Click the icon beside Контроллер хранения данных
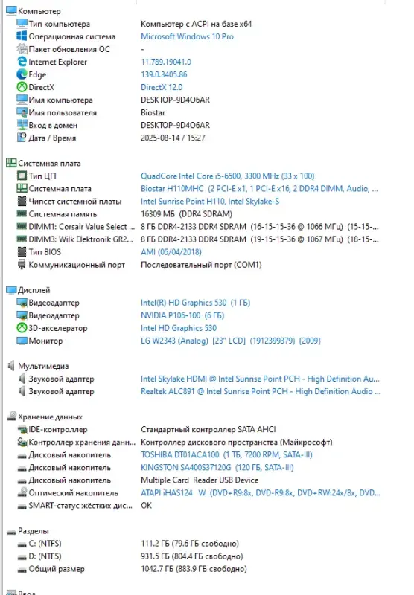 click(22, 442)
